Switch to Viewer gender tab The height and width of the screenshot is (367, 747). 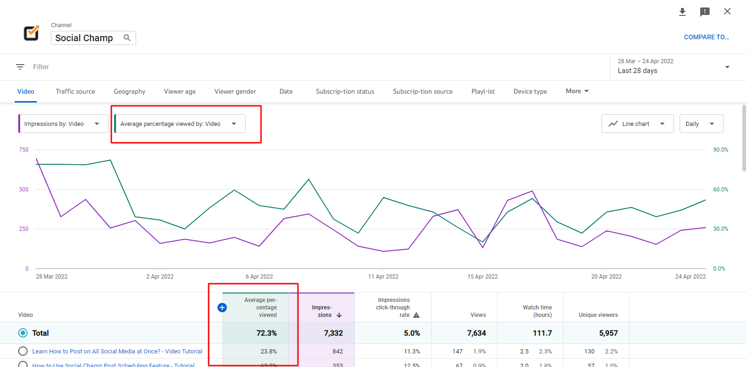tap(235, 91)
